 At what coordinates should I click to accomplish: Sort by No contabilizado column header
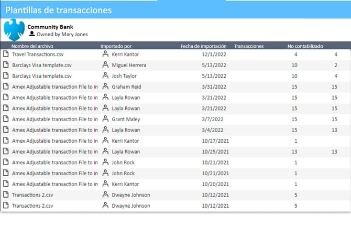pos(305,46)
